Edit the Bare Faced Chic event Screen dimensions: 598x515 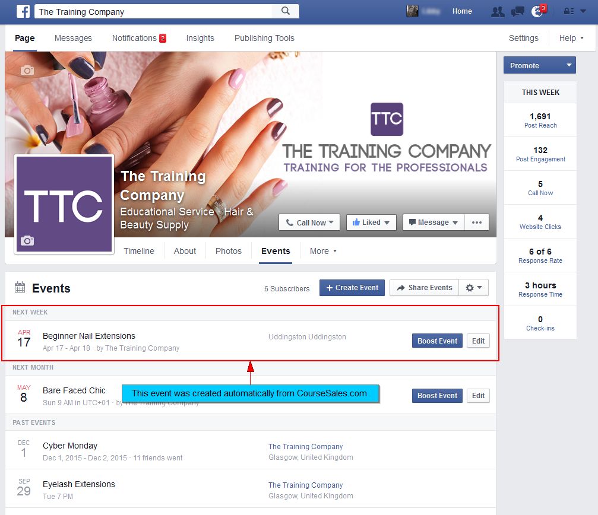(478, 396)
